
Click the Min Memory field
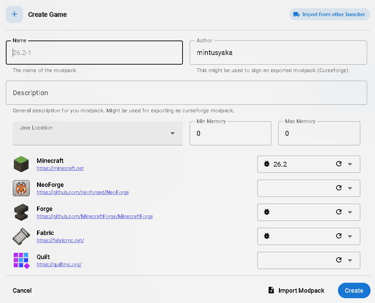tap(231, 133)
